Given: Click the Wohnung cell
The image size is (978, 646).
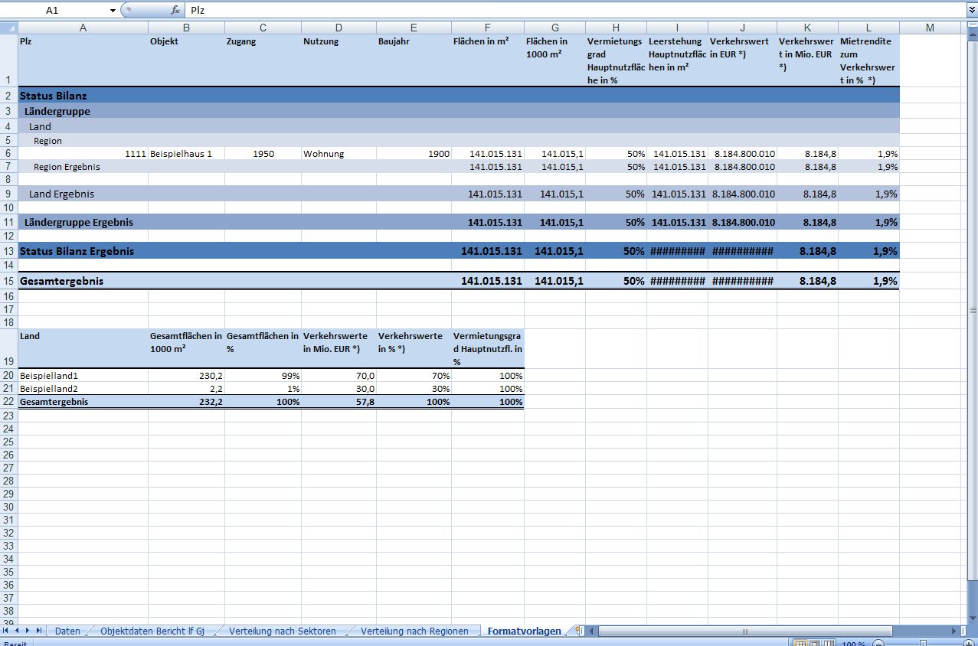Looking at the screenshot, I should (x=339, y=154).
